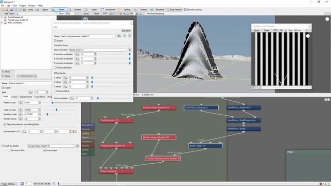The image size is (331, 186).
Task: Toggle RTP mode in the 3D preview
Action: (x=105, y=13)
